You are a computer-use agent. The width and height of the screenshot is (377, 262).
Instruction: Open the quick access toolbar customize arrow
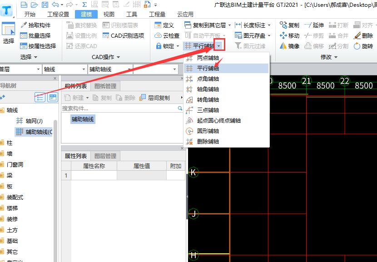(x=155, y=5)
